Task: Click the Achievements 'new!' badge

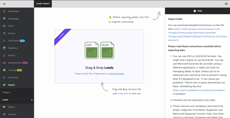Action: (25, 63)
